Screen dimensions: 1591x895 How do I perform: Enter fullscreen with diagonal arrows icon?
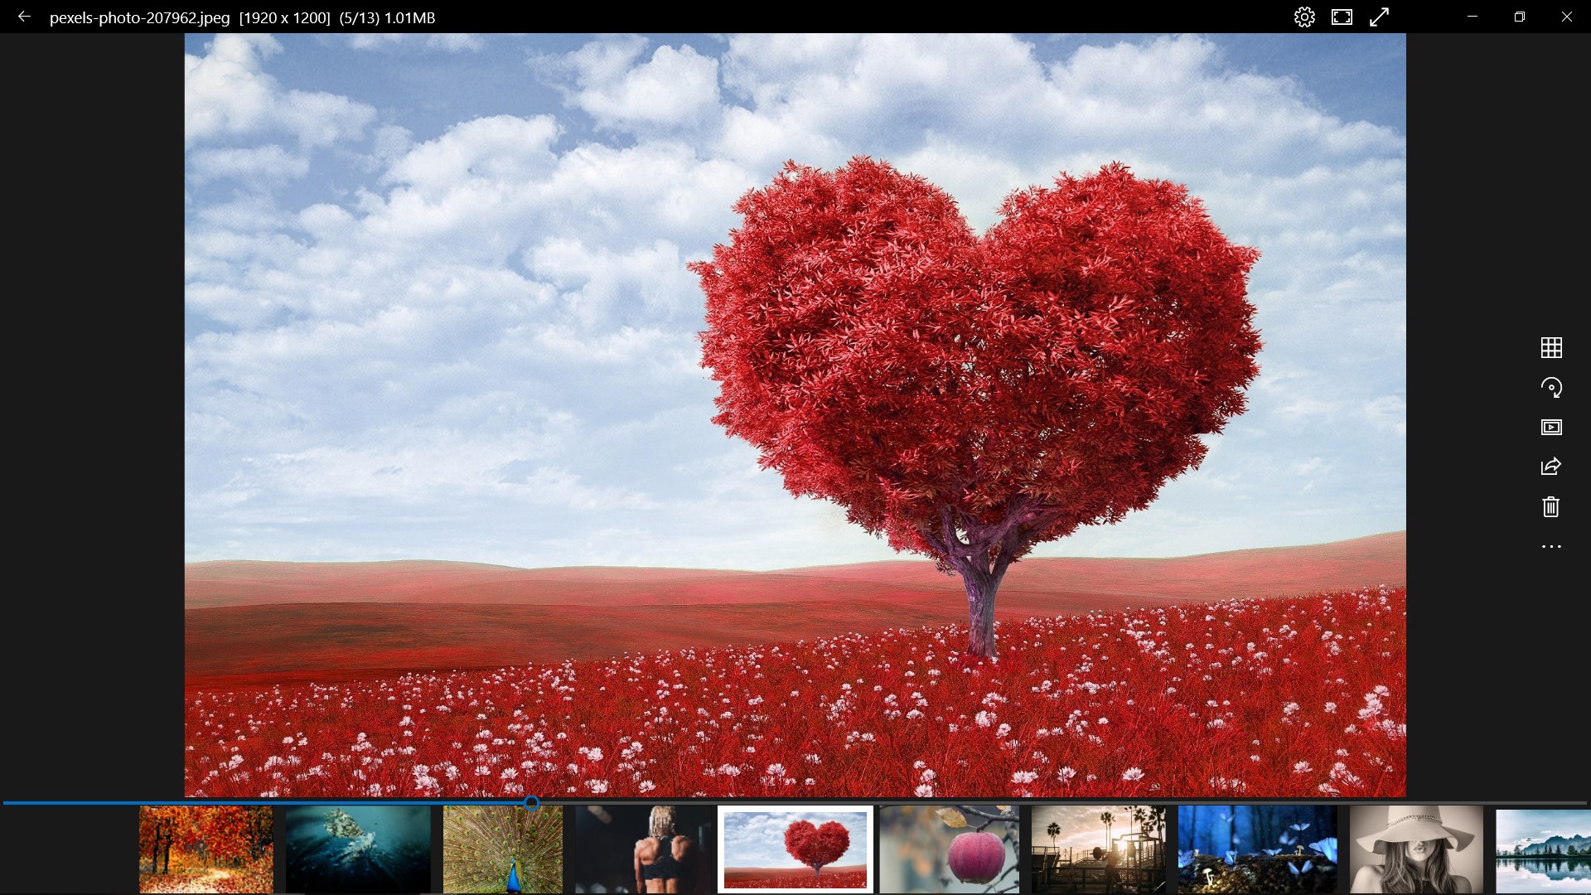tap(1379, 17)
